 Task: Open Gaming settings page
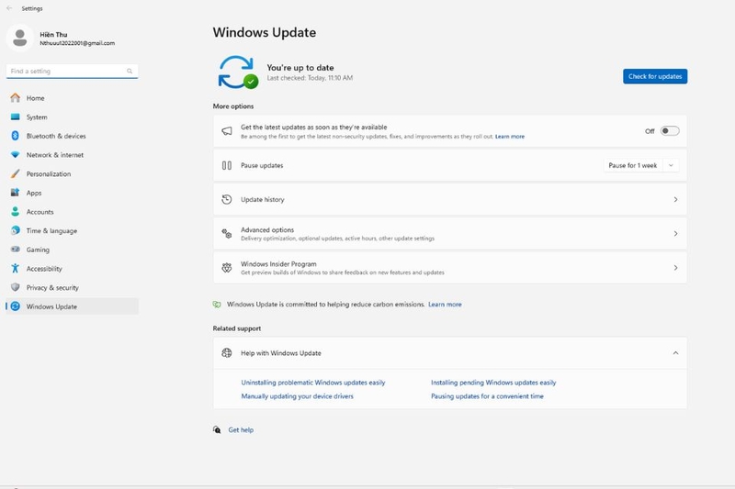click(73, 250)
